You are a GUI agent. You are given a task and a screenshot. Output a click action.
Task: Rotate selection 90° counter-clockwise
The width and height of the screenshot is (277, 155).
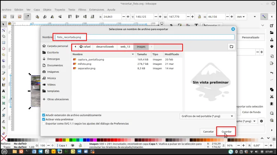(37, 17)
